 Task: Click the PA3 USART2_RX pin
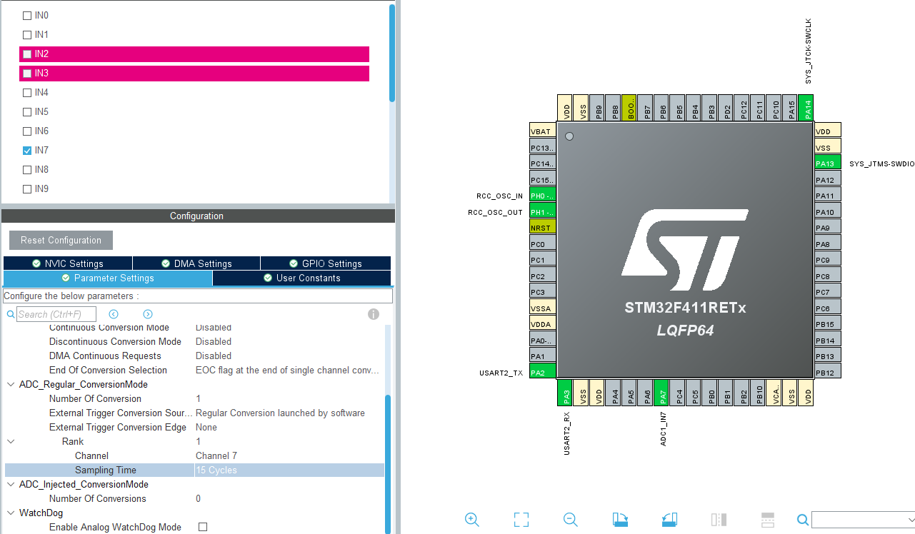coord(564,393)
